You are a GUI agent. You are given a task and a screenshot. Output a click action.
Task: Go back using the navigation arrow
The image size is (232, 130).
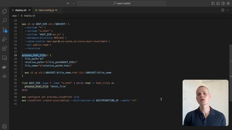68,3
